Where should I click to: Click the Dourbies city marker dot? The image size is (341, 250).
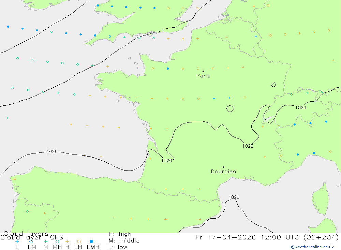pos(223,167)
